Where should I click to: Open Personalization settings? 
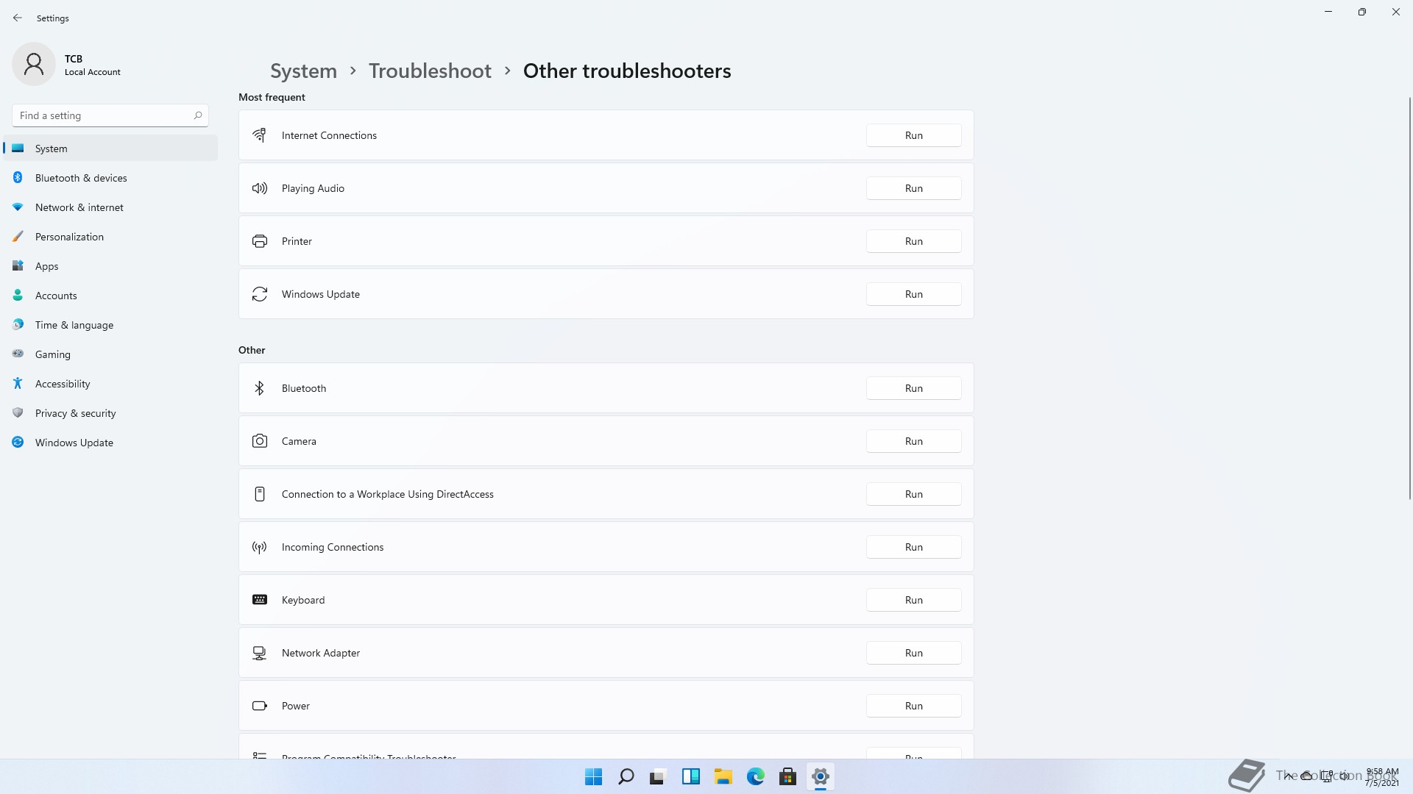coord(110,237)
